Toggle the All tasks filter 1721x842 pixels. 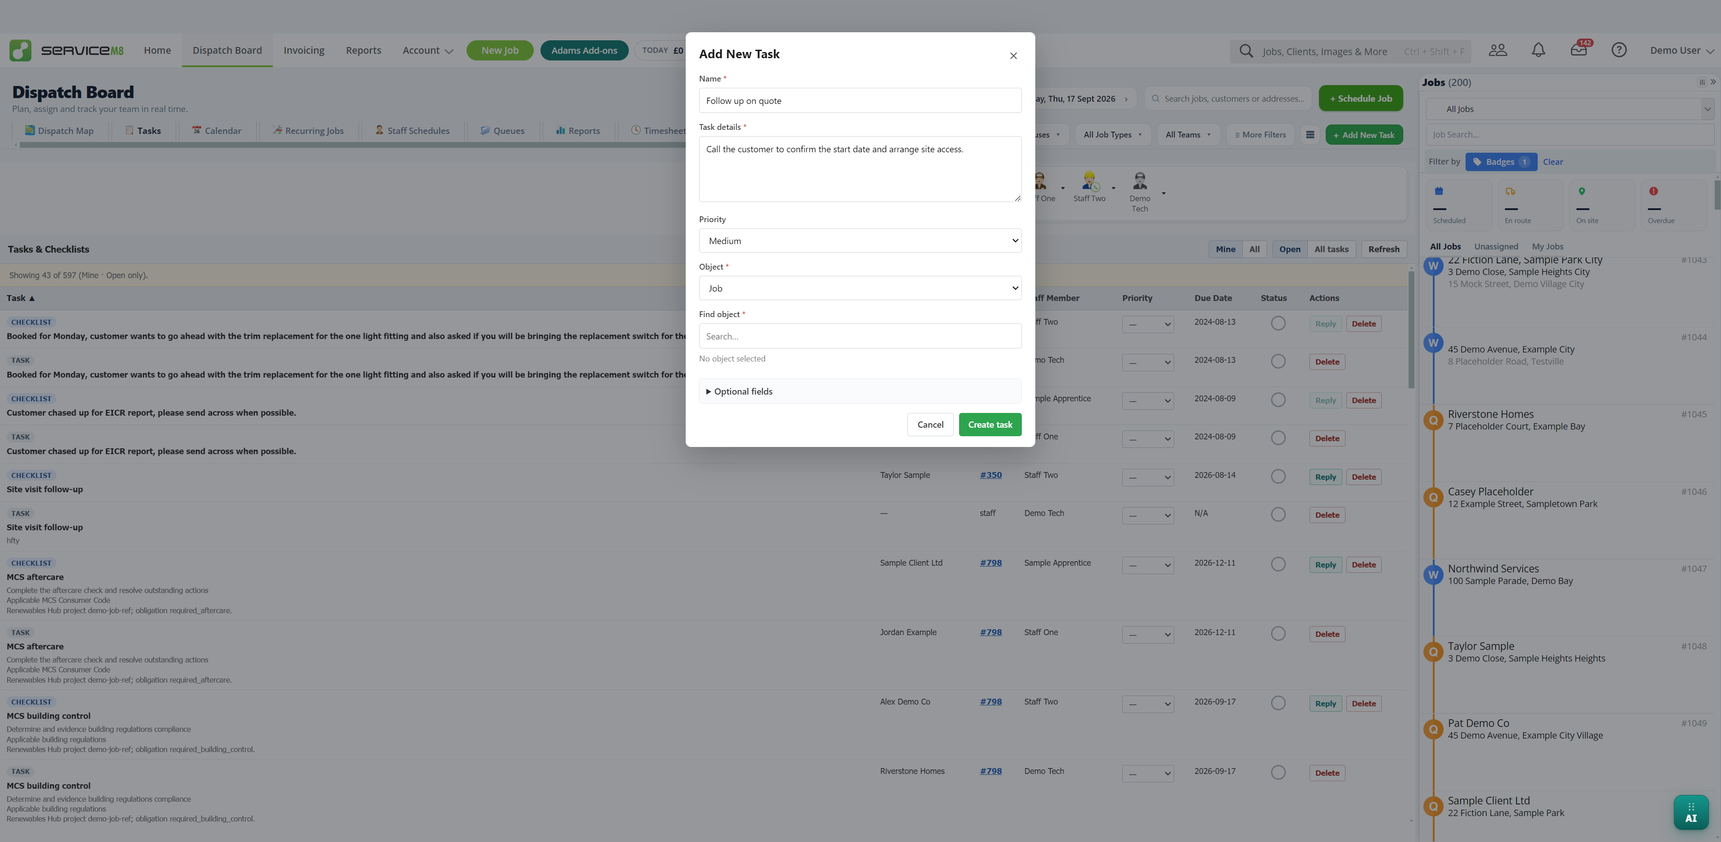click(1331, 249)
